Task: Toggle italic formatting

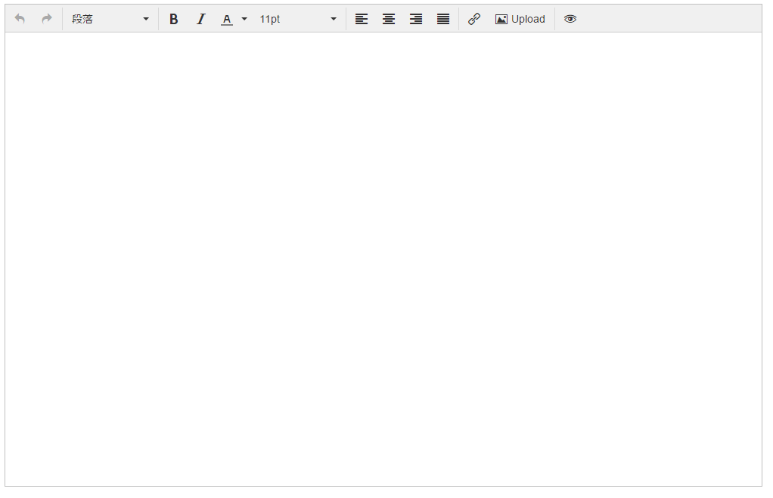Action: pyautogui.click(x=200, y=19)
